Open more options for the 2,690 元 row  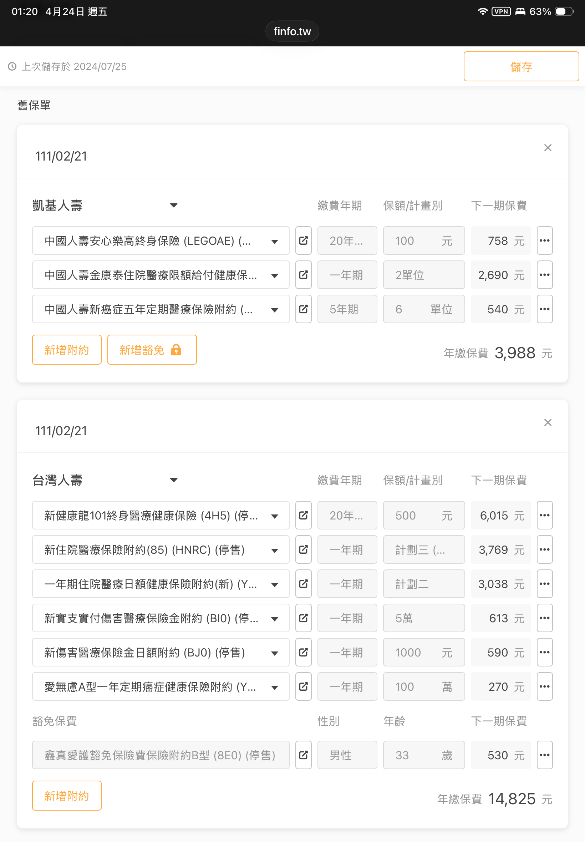tap(544, 275)
